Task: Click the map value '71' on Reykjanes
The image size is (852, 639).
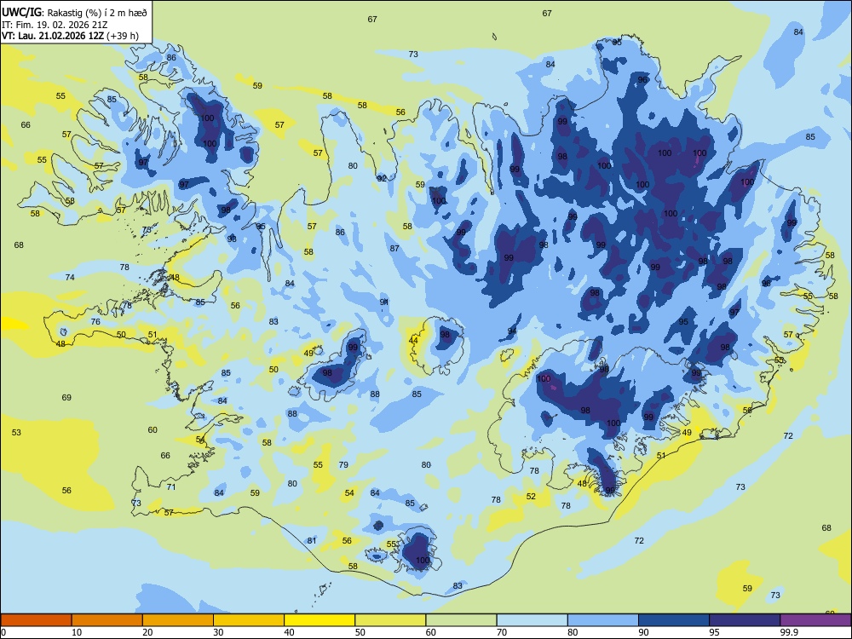Action: [x=171, y=486]
